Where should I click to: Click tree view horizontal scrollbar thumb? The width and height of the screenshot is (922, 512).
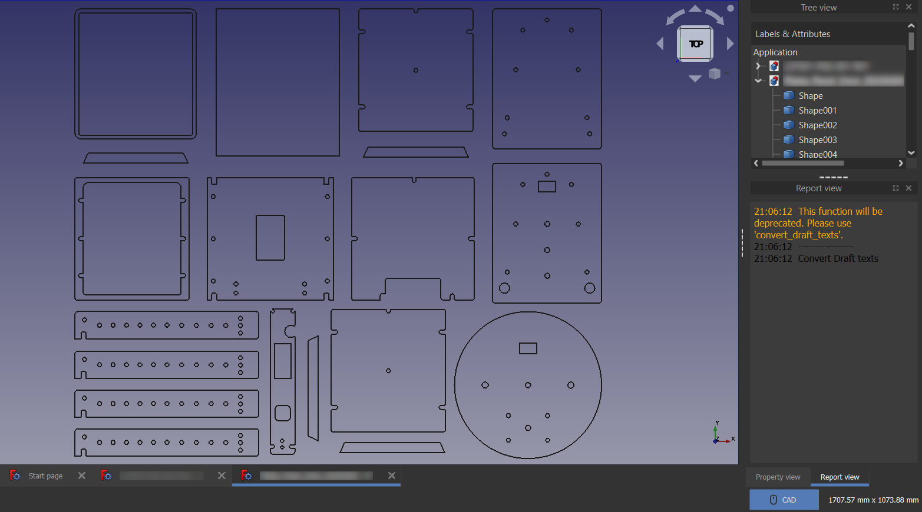click(x=803, y=163)
